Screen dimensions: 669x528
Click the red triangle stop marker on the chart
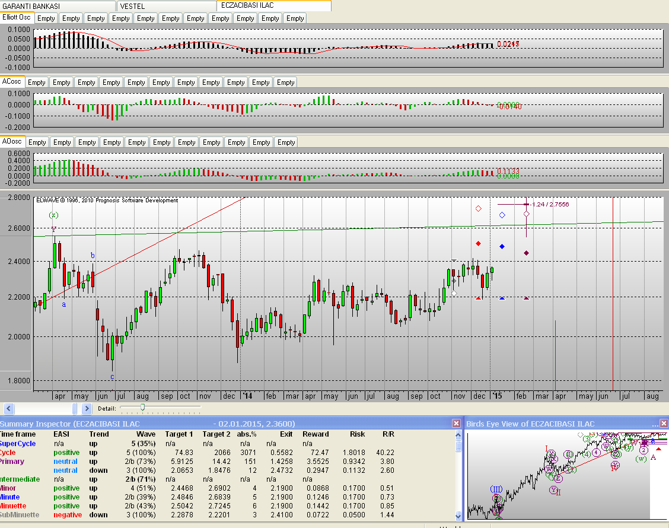coord(478,298)
